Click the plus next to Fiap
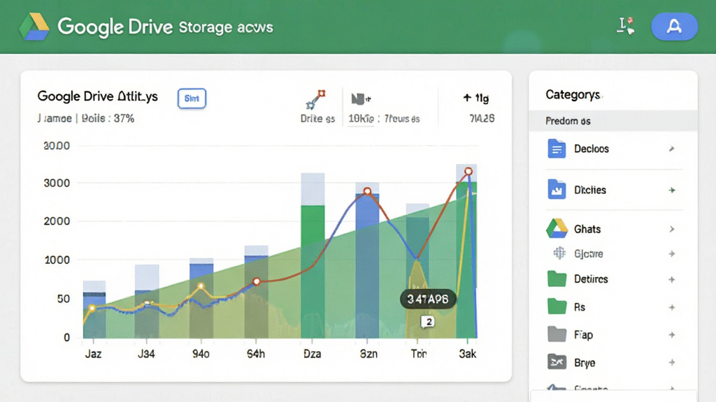The image size is (716, 402). 672,334
